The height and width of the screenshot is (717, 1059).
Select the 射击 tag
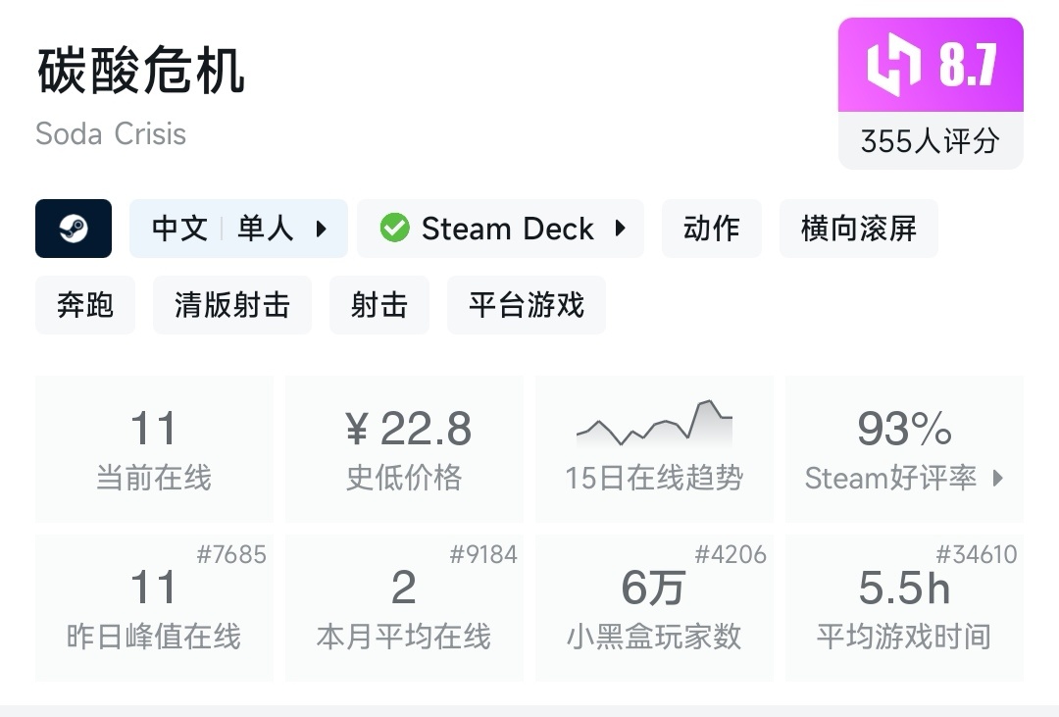pos(379,305)
